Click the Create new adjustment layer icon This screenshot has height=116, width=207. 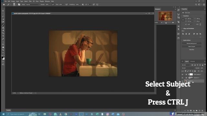194,111
